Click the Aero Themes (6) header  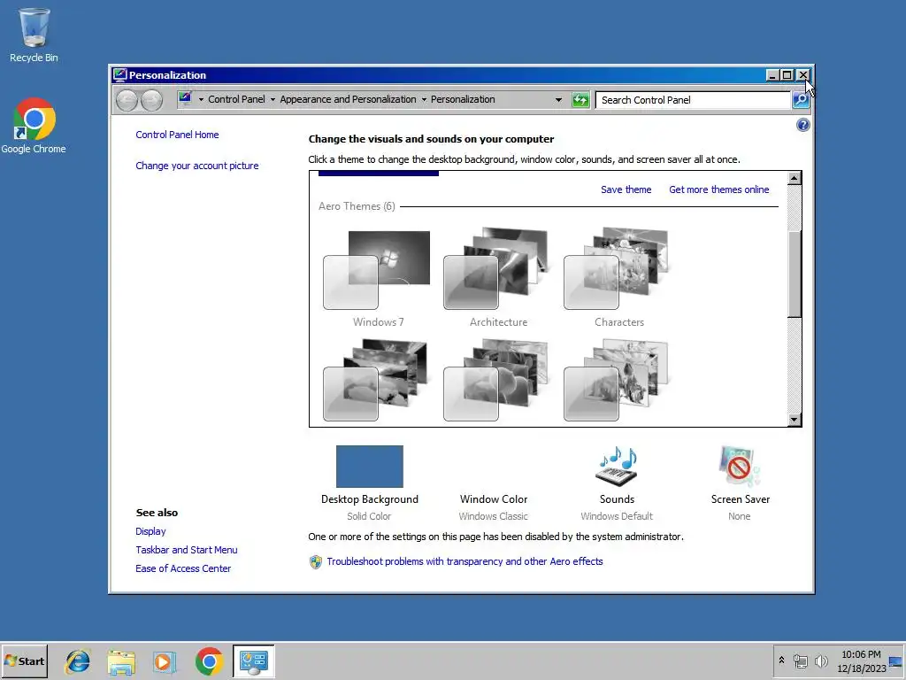tap(357, 206)
